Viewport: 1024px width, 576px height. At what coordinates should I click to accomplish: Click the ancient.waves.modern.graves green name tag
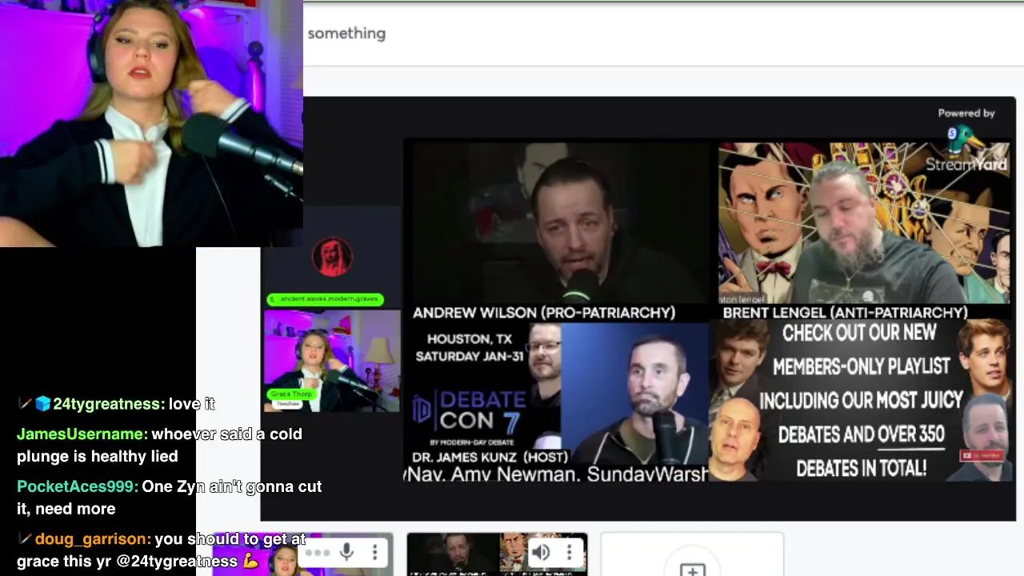tap(325, 299)
